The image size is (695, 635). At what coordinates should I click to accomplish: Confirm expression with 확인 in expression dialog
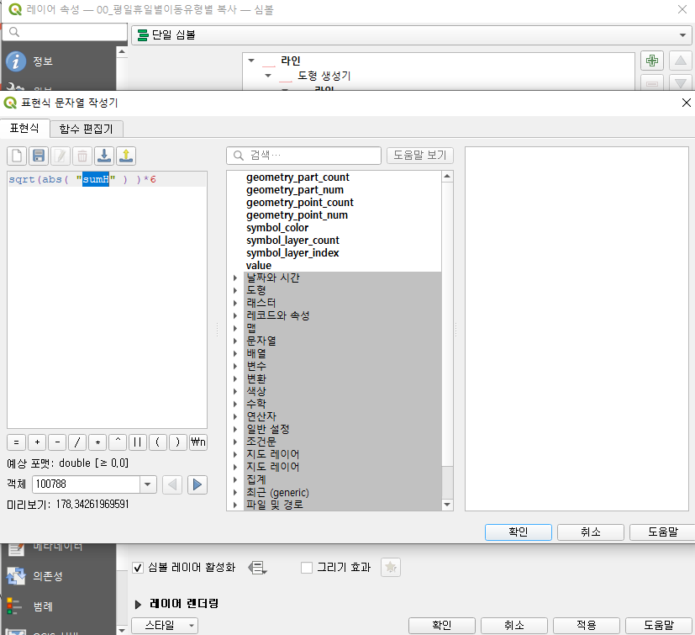click(x=519, y=532)
